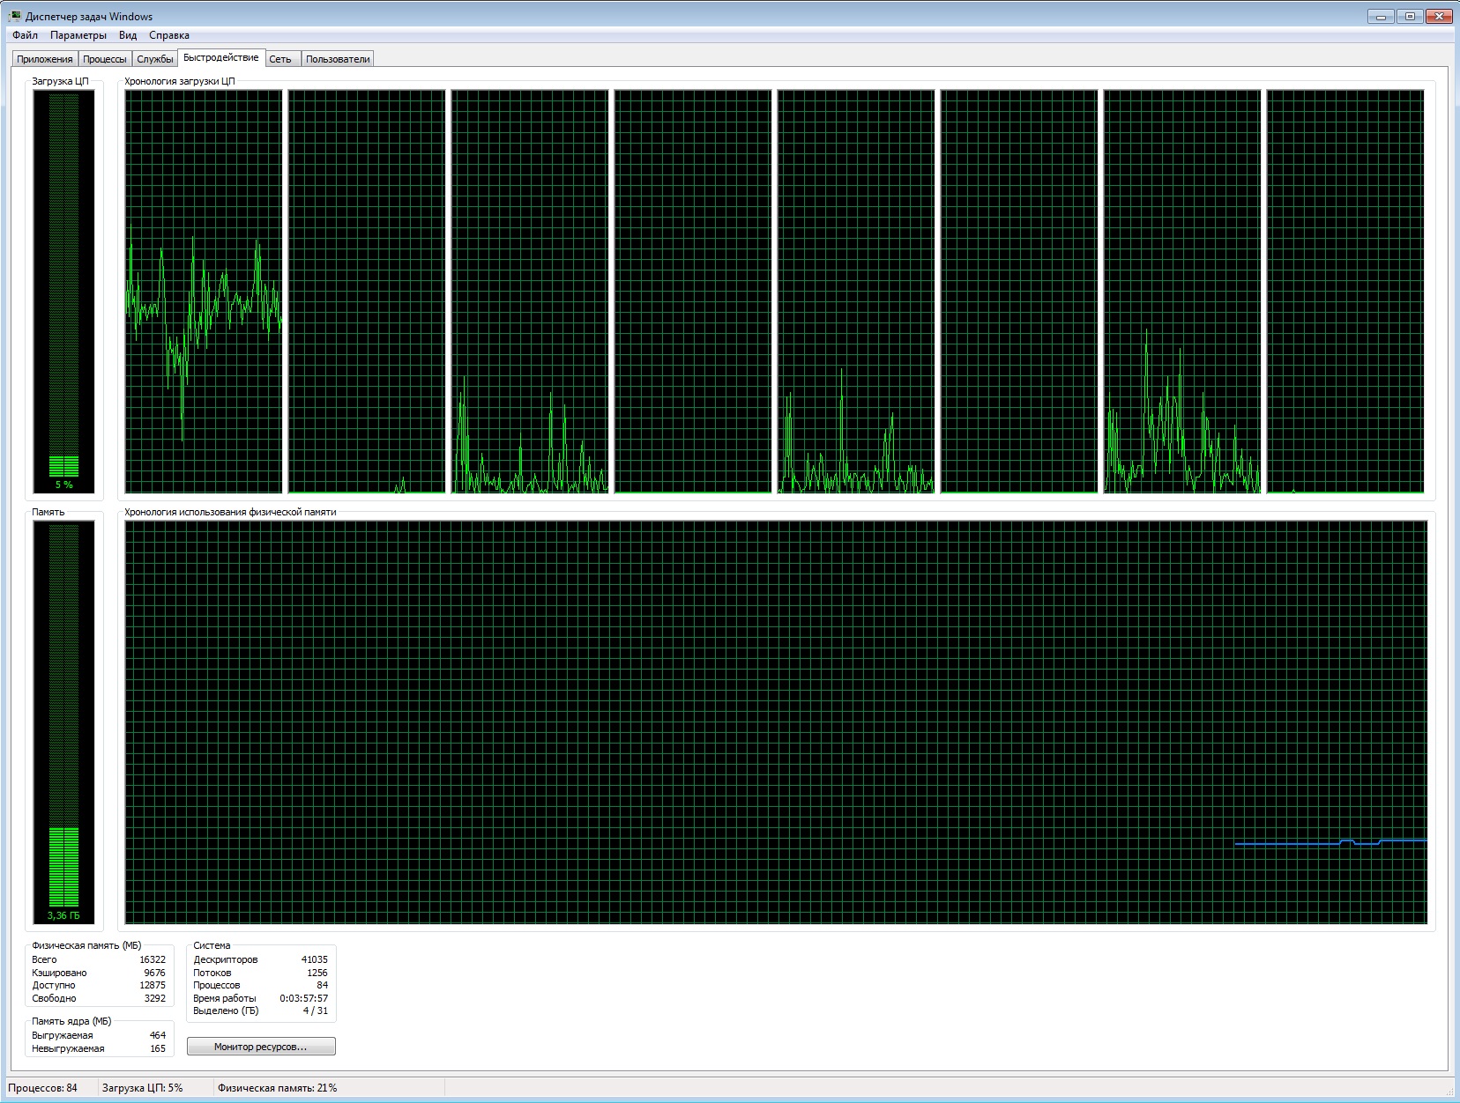Click the Невыгружаемая value 165
The height and width of the screenshot is (1103, 1460).
[x=158, y=1048]
